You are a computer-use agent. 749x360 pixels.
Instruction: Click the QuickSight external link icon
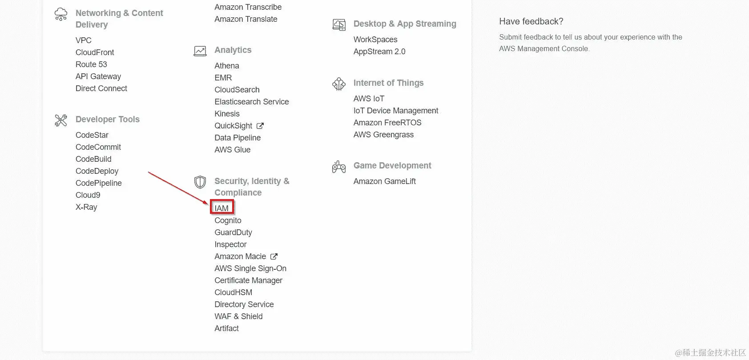[x=260, y=126]
